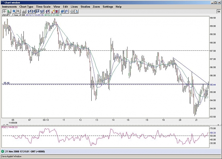Minimize the Chart window

pos(212,2)
